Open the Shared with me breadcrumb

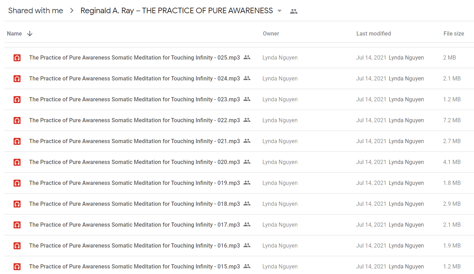pyautogui.click(x=36, y=11)
